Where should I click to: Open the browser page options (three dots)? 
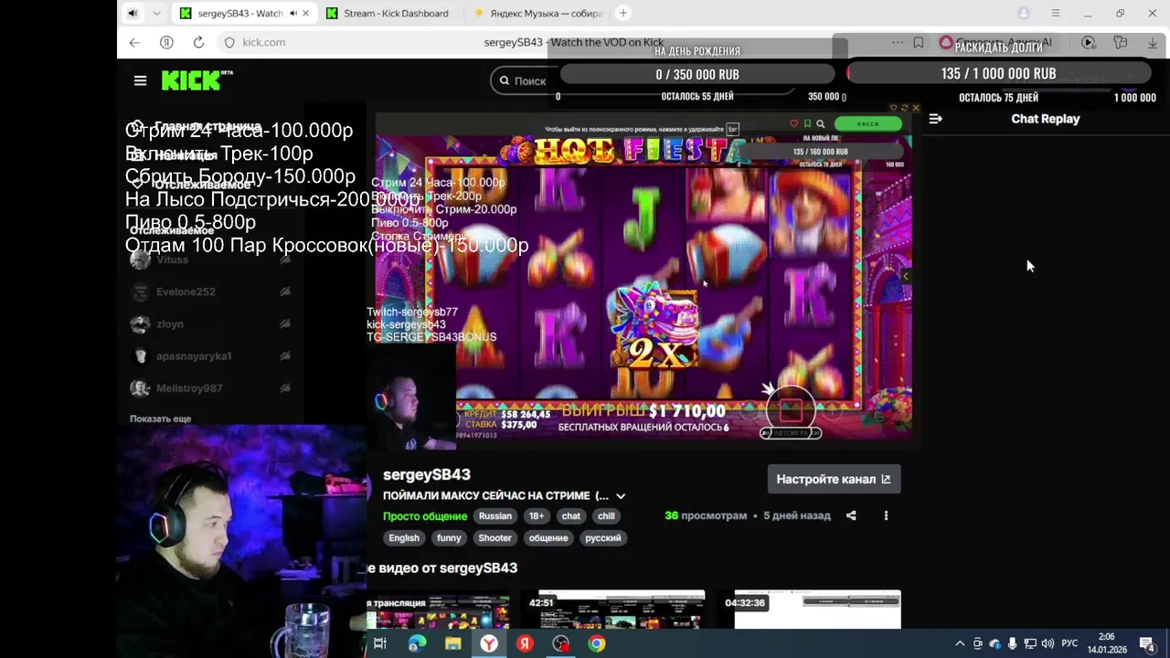[x=897, y=42]
